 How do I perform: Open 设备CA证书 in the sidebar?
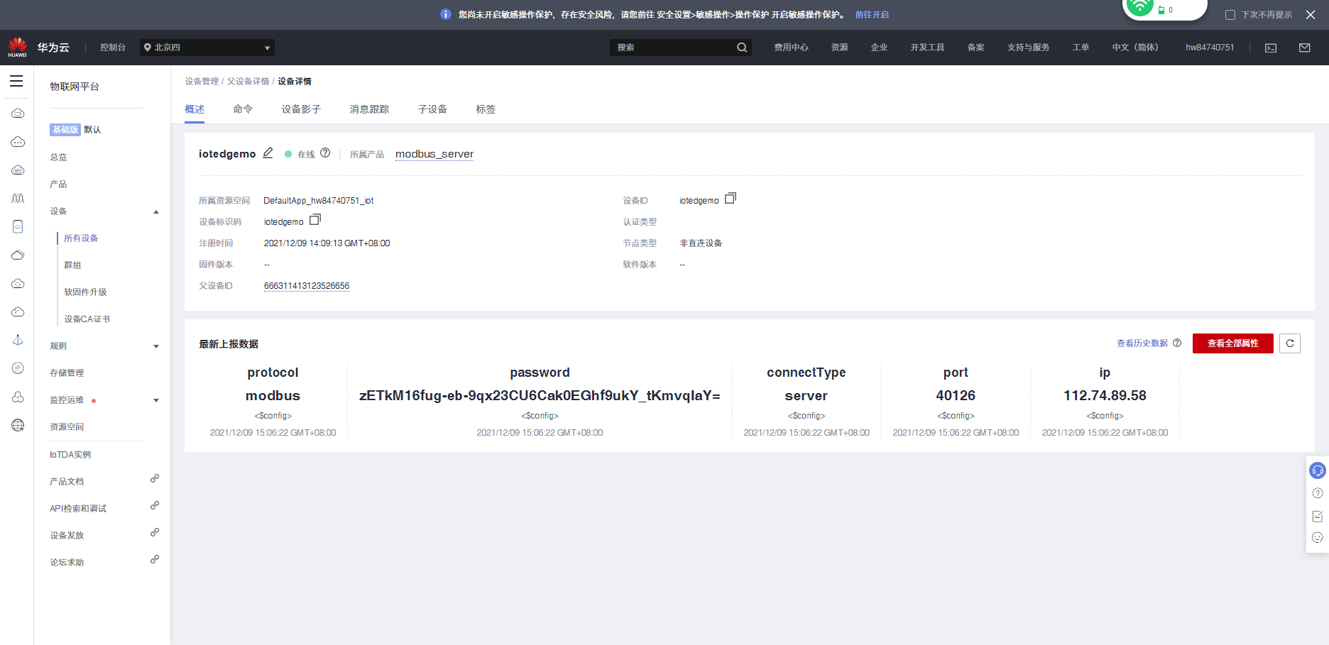point(87,319)
